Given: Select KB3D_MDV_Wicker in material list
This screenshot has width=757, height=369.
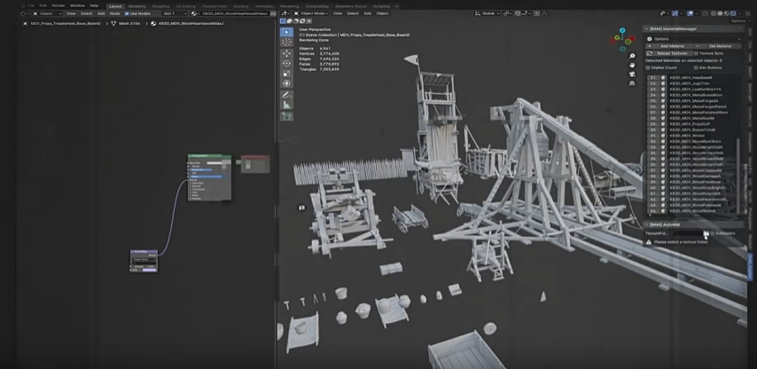Looking at the screenshot, I should (687, 136).
